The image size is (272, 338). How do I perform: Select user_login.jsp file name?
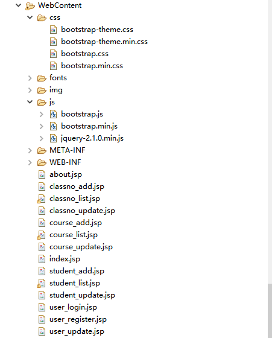click(x=73, y=307)
